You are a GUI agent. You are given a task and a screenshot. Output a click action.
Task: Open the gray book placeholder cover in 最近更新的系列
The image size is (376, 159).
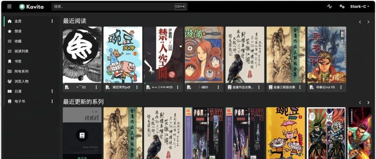[82, 133]
